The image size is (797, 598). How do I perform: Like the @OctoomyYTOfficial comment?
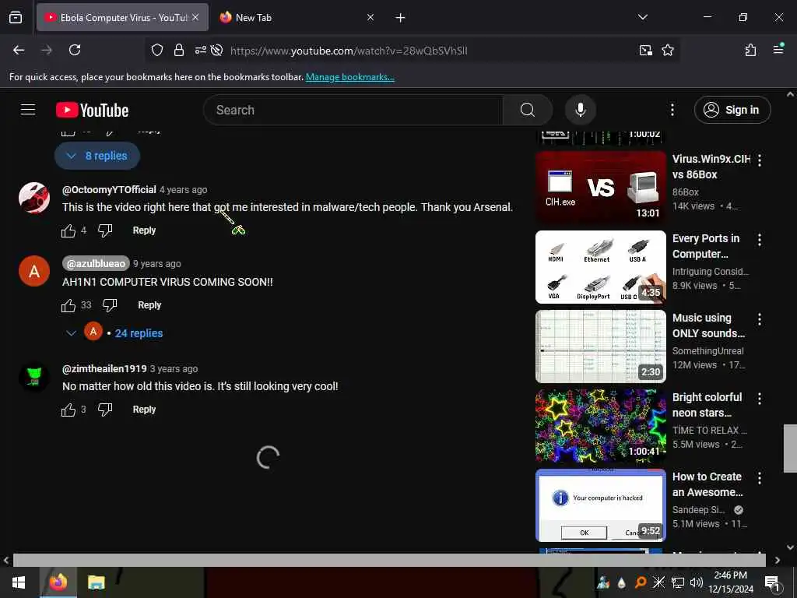click(68, 230)
